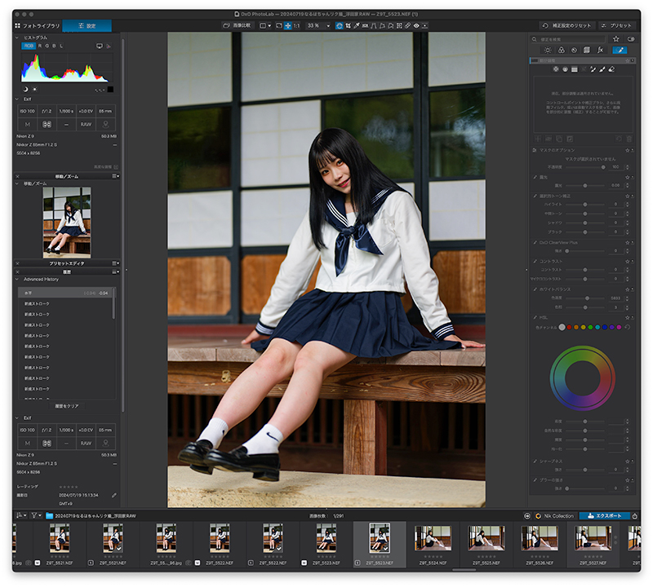Open the filmstrip filter funnel dropdown
The image size is (653, 587).
pos(36,515)
